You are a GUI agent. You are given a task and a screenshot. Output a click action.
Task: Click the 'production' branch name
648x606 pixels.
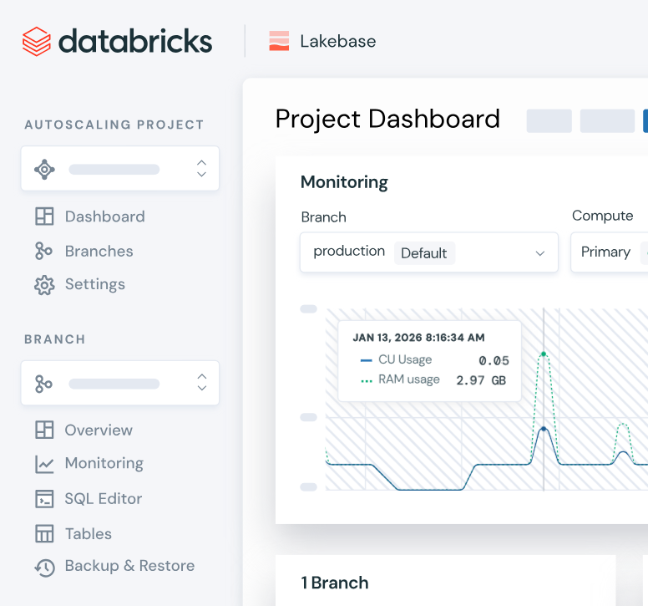tap(349, 251)
